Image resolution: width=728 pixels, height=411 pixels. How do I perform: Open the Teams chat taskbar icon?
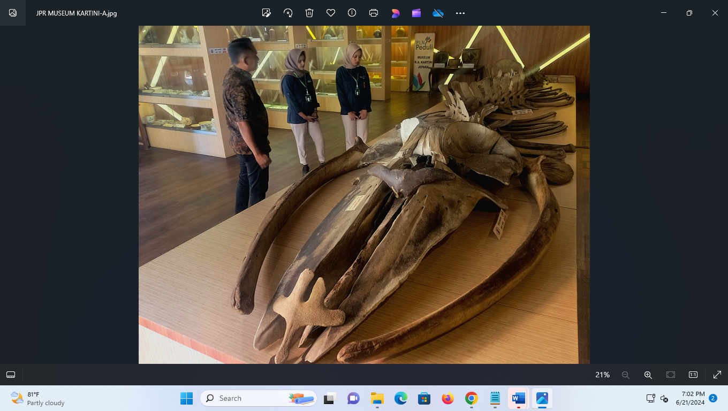tap(353, 398)
